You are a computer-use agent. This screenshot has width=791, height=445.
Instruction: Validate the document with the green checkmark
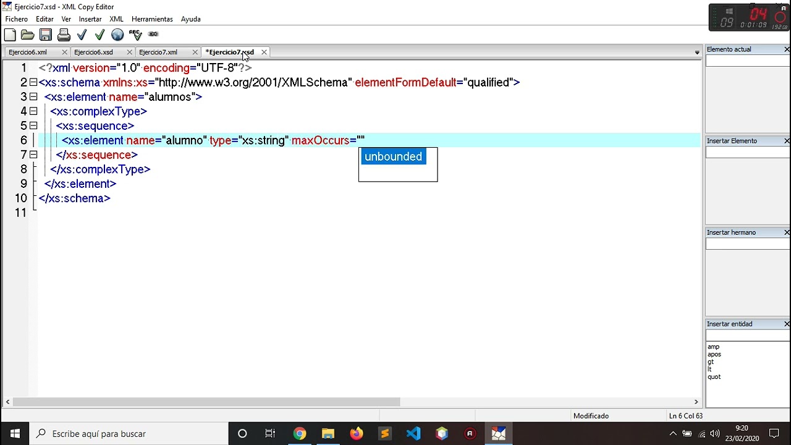click(x=99, y=35)
